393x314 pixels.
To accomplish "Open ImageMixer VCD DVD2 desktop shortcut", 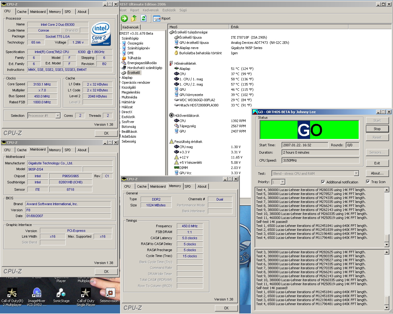I will click(x=37, y=297).
